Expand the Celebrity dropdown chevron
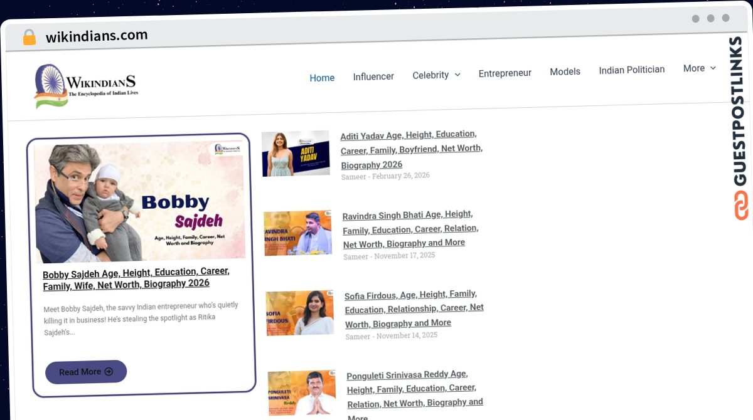Viewport: 753px width, 420px height. click(457, 75)
